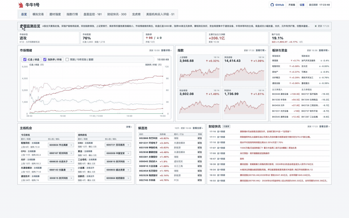Click the red bull logo icon
This screenshot has width=349, height=218.
(21, 5)
